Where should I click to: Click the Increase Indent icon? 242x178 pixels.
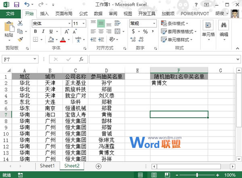(101, 39)
